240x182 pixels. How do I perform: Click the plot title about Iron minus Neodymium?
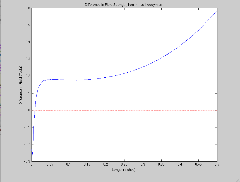tap(124, 5)
